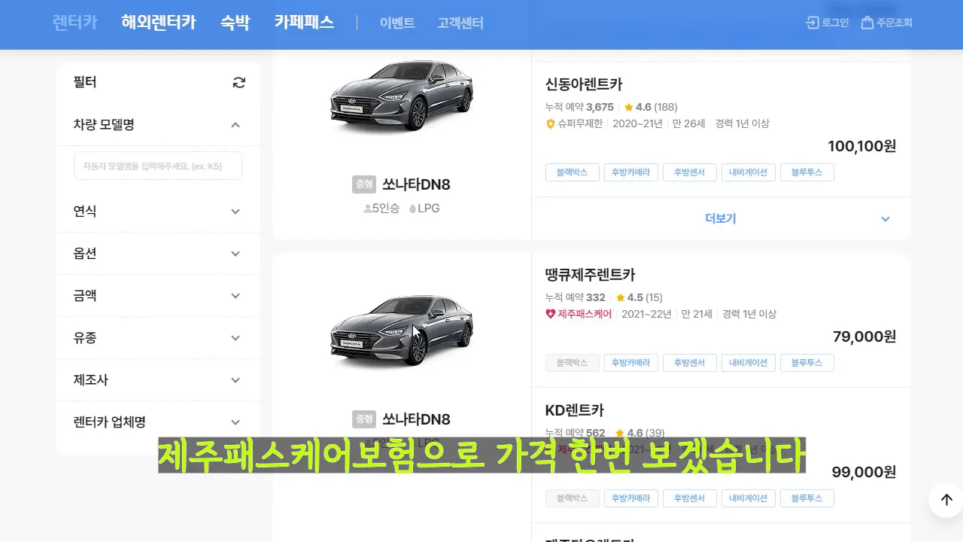963x542 pixels.
Task: Click the 만 26세 age requirement text
Action: (x=688, y=123)
